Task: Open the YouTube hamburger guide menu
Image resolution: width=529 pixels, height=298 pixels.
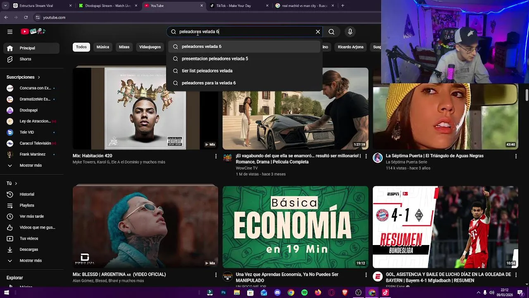Action: click(x=10, y=31)
